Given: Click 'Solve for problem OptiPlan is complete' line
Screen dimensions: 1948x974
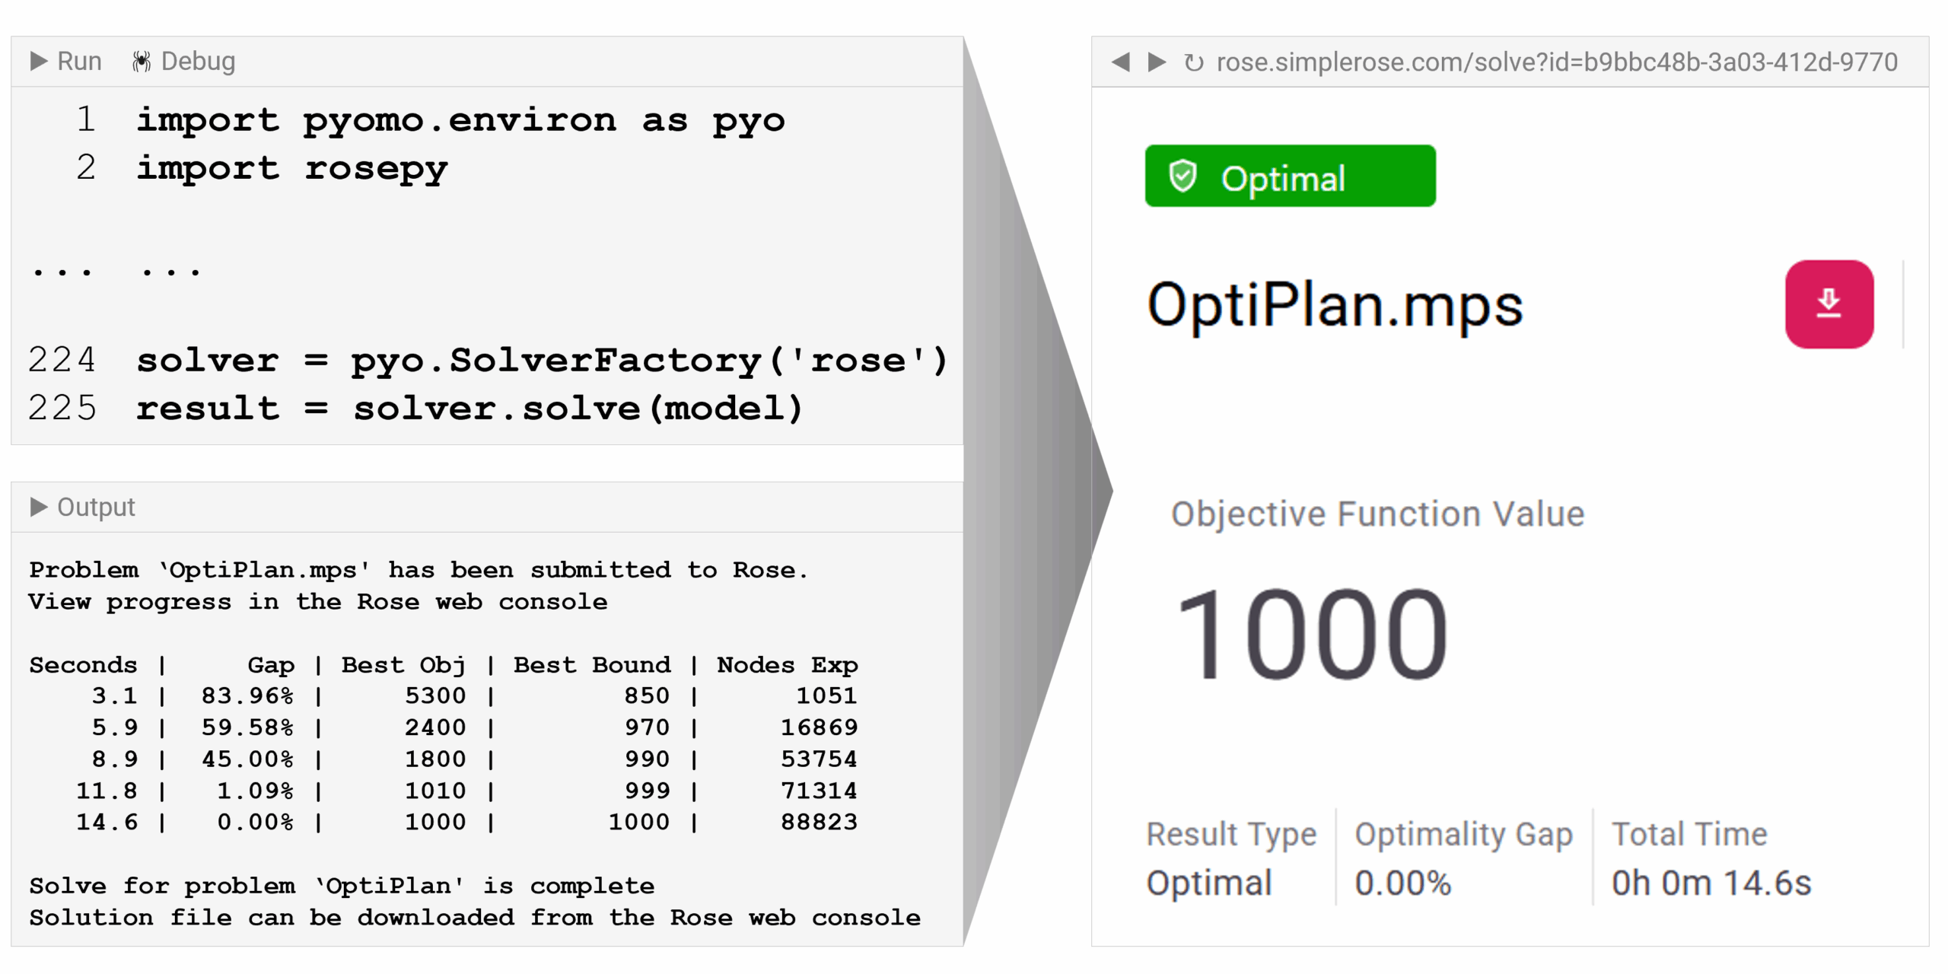Looking at the screenshot, I should 342,886.
